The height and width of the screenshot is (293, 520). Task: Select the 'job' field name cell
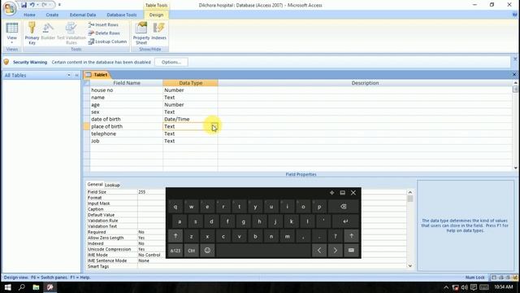click(x=127, y=141)
